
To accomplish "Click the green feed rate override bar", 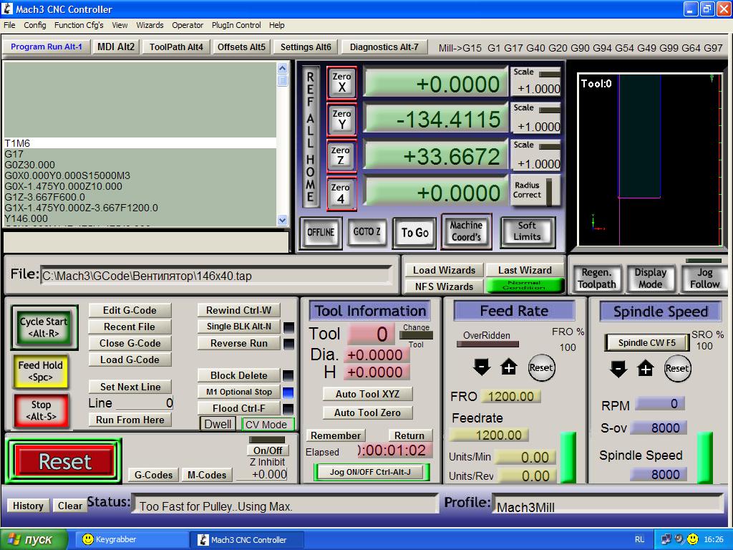I will pyautogui.click(x=568, y=457).
